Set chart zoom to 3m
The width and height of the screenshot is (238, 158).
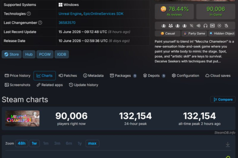[x=57, y=143]
